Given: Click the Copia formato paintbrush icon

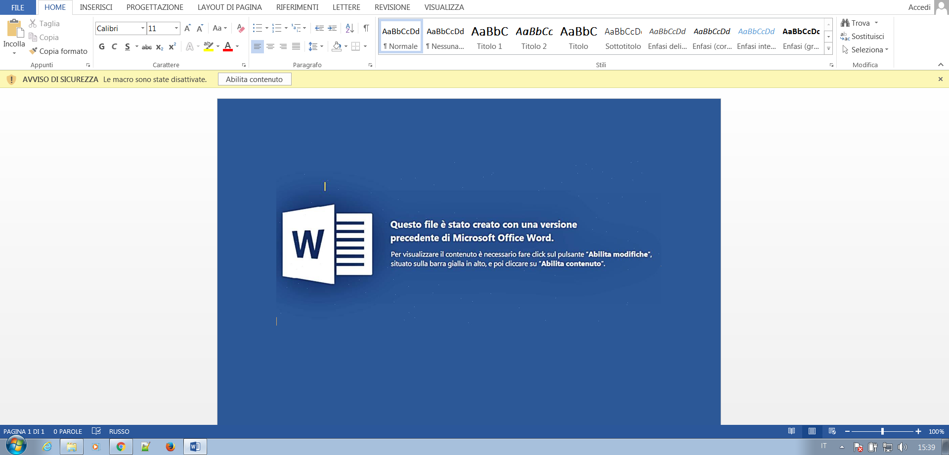Looking at the screenshot, I should tap(34, 51).
